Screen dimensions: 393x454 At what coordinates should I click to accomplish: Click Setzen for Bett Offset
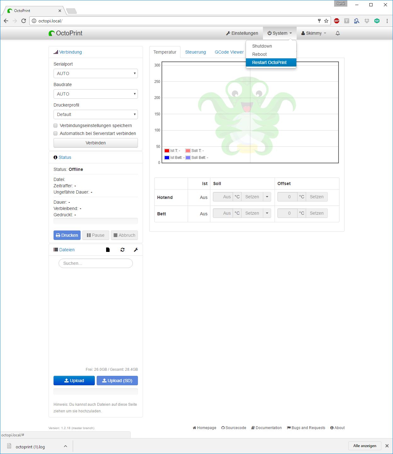click(x=317, y=213)
